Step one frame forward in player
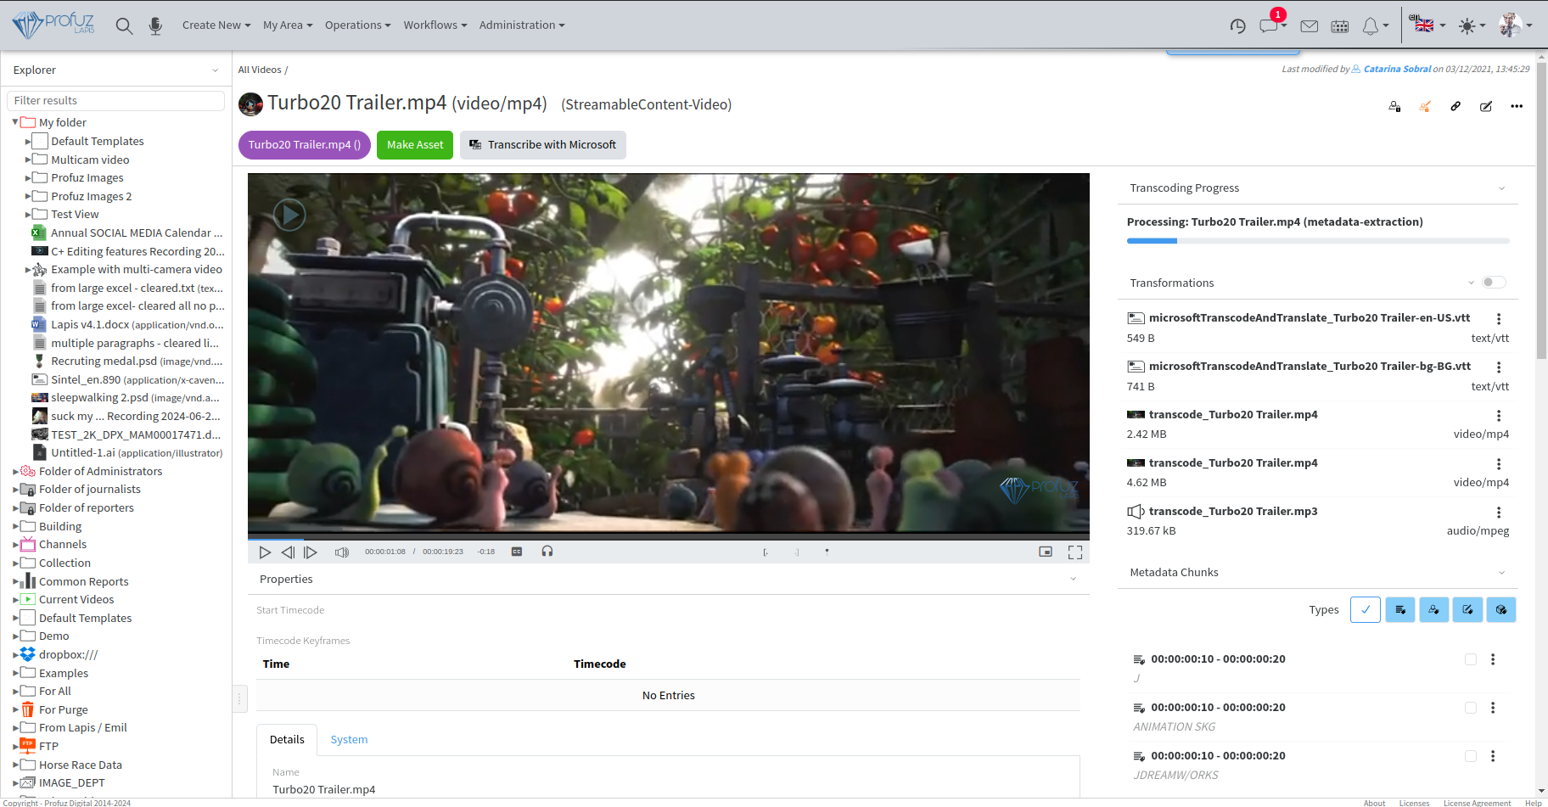The height and width of the screenshot is (807, 1548). (x=311, y=552)
